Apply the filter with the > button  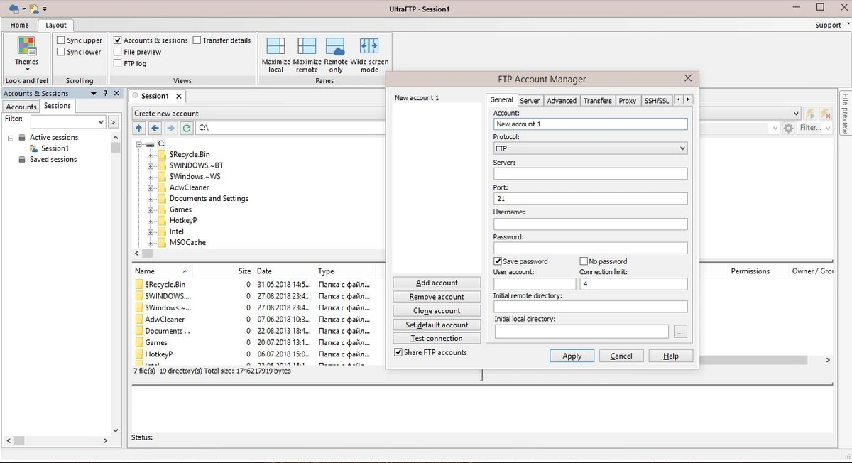coord(113,122)
